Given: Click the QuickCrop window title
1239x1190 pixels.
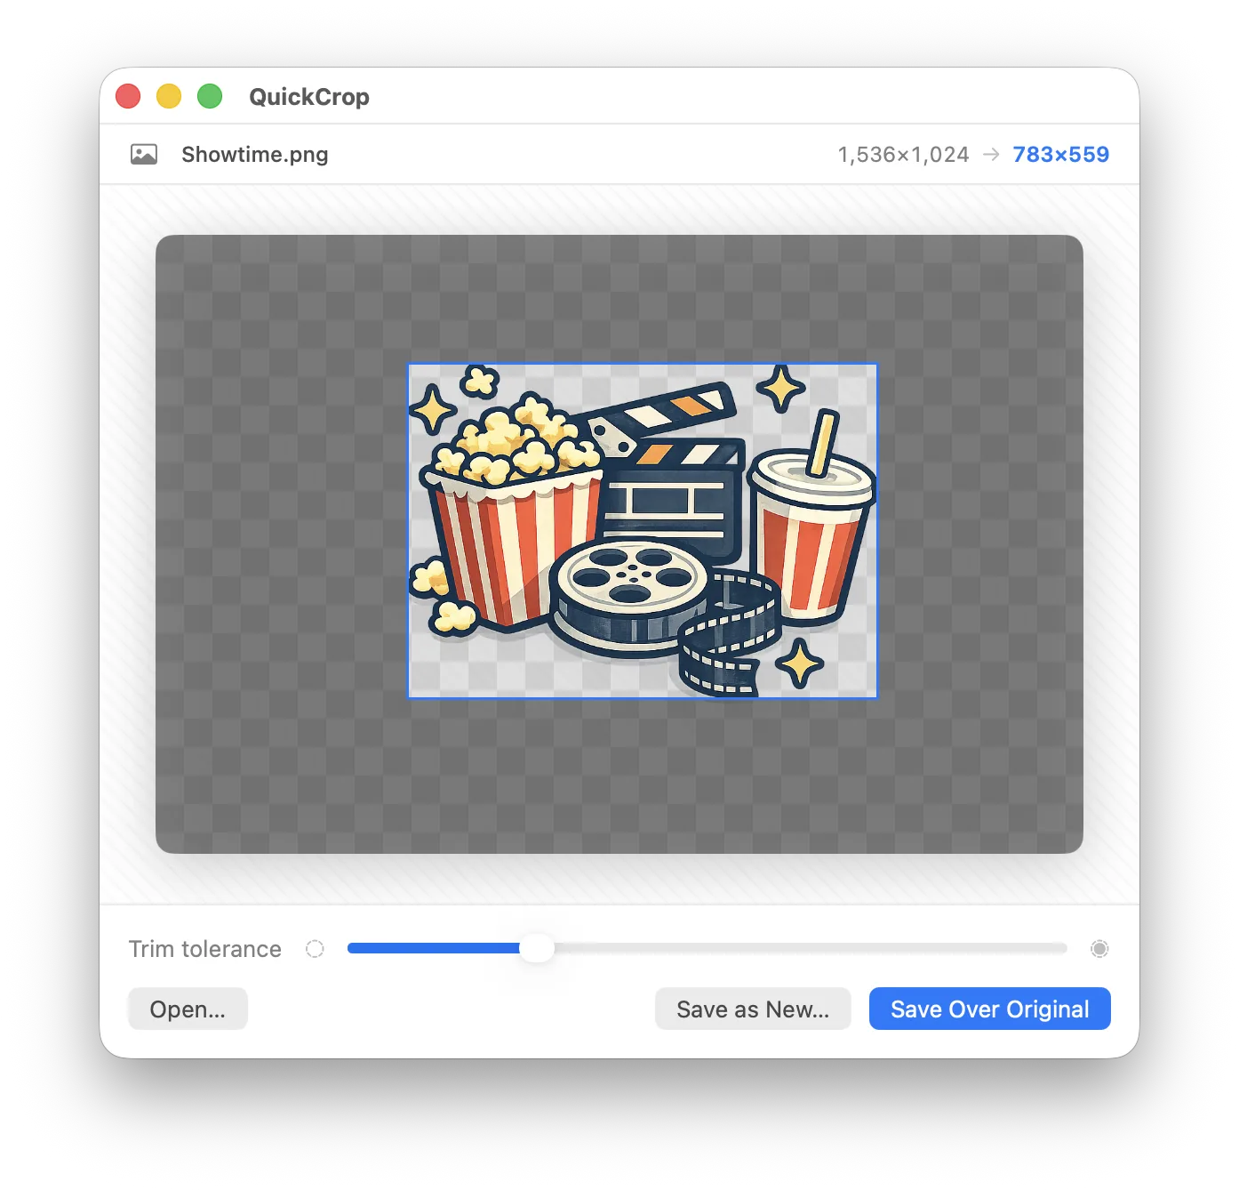Looking at the screenshot, I should click(x=309, y=96).
